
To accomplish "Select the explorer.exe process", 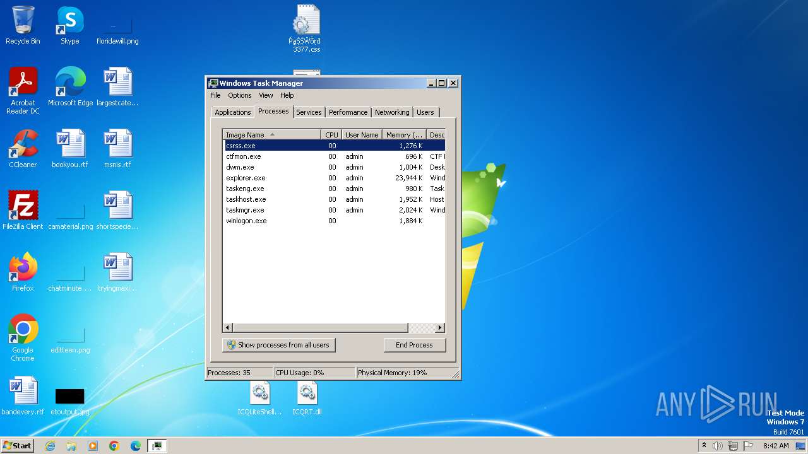I will click(x=334, y=178).
